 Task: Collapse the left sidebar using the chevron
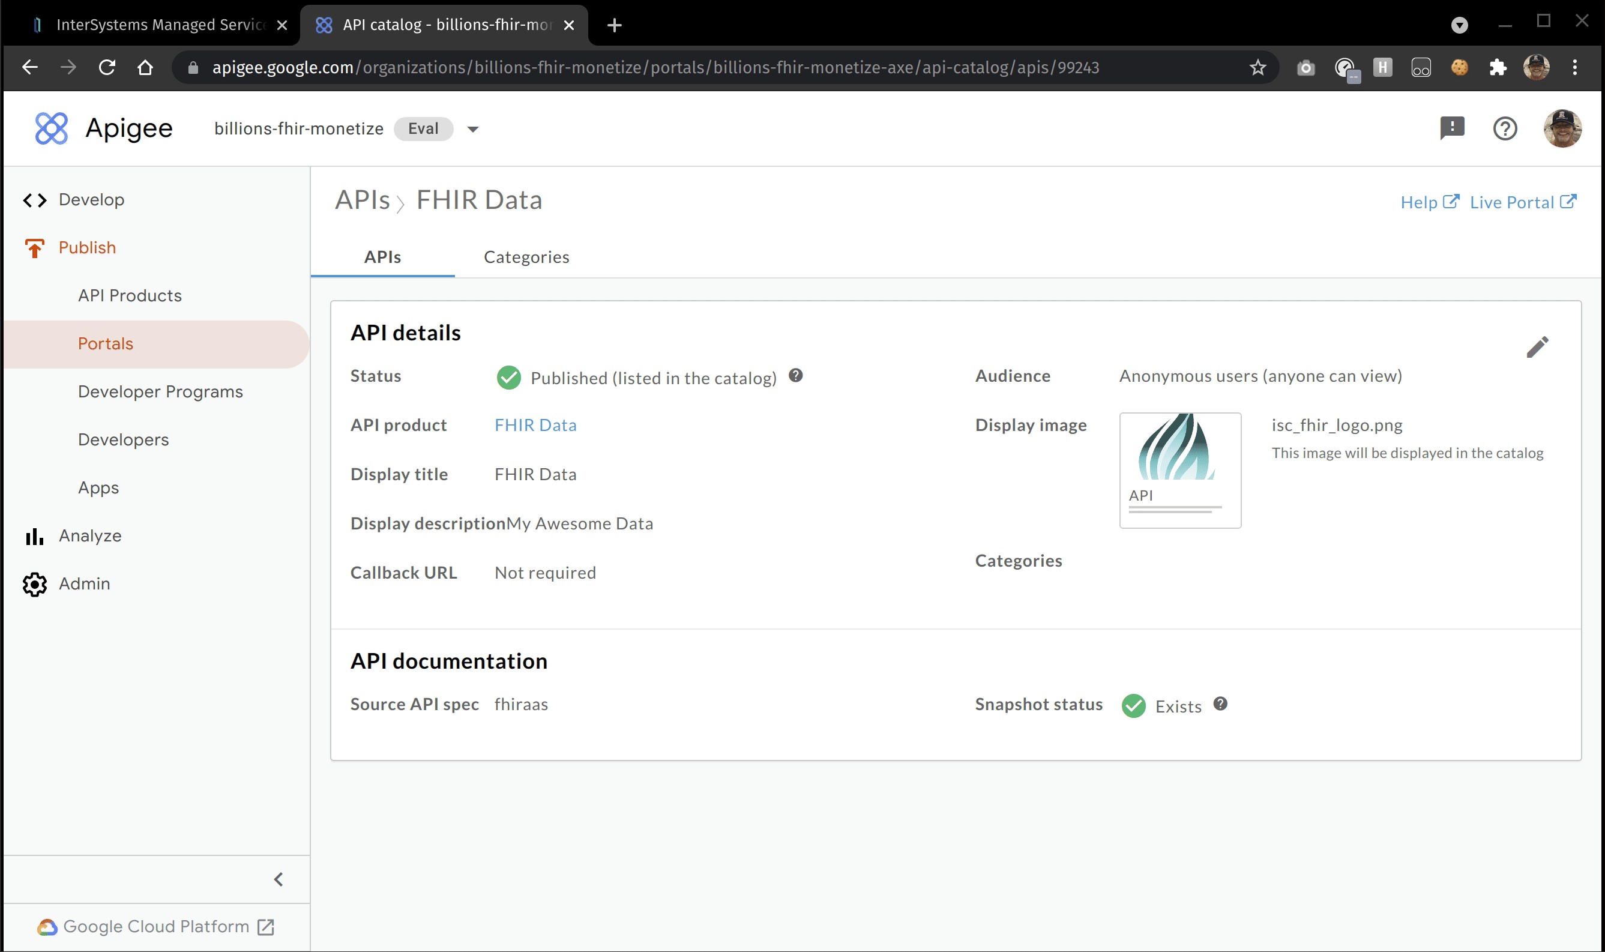pyautogui.click(x=279, y=879)
